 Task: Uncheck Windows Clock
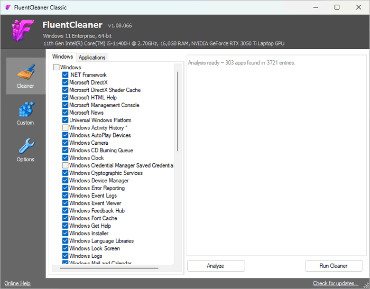(x=65, y=158)
